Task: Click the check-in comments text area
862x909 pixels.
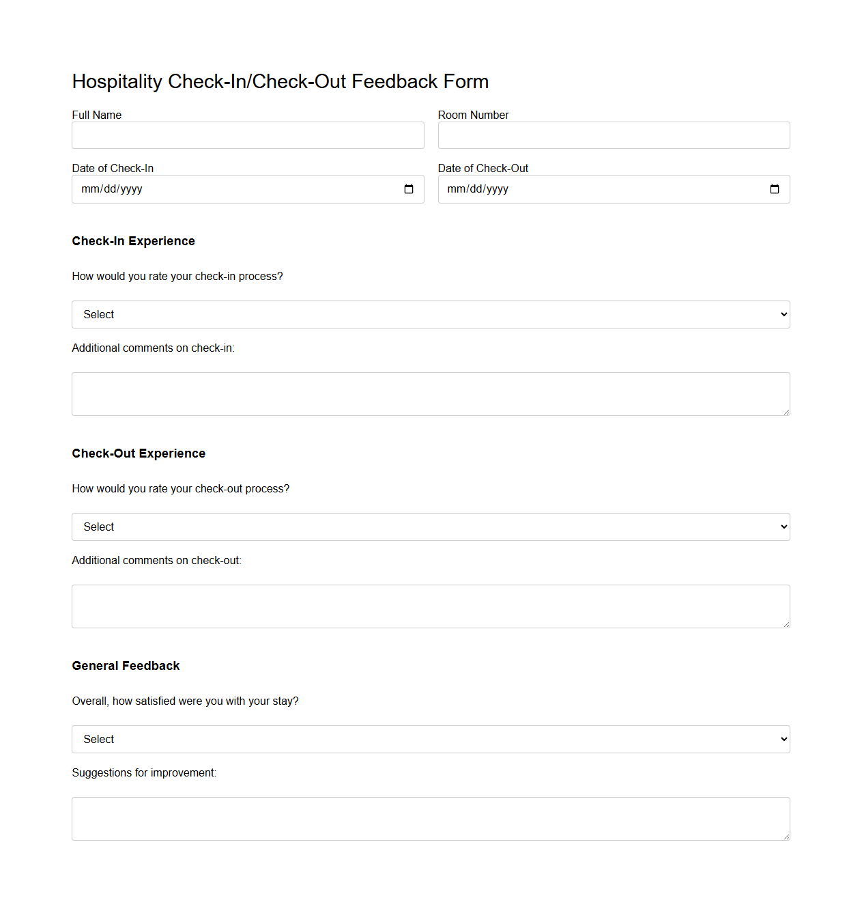Action: pyautogui.click(x=430, y=394)
